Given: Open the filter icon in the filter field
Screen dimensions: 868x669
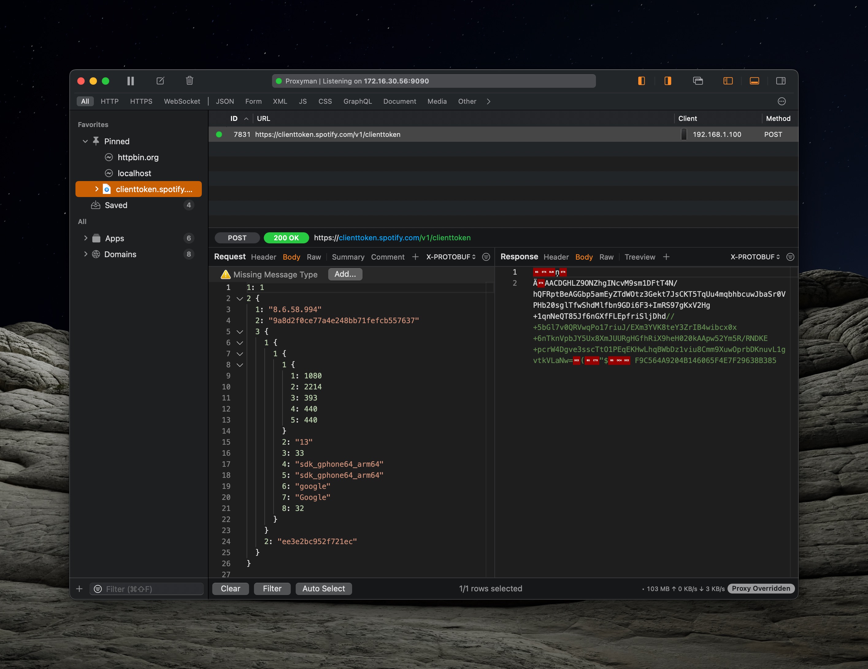Looking at the screenshot, I should tap(97, 589).
